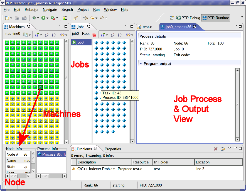Remove elements icon in Machines view
Image resolution: width=246 pixels, height=191 pixels.
(54, 35)
